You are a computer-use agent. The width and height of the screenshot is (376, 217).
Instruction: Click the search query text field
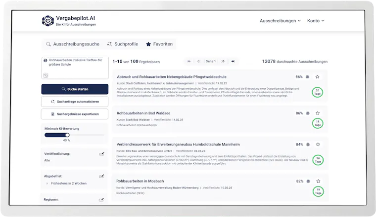pyautogui.click(x=75, y=68)
